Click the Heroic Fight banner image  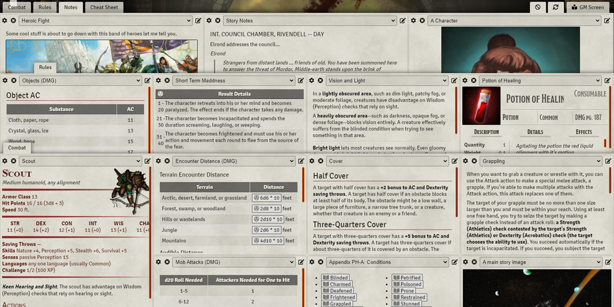click(101, 57)
